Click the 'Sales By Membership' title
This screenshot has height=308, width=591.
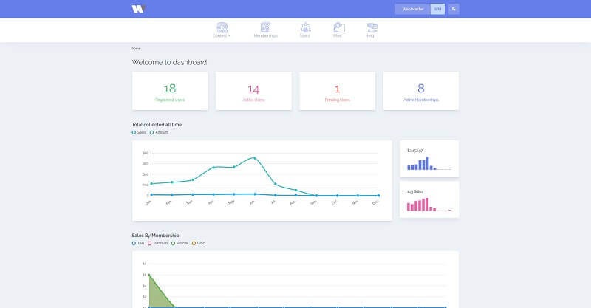(155, 235)
